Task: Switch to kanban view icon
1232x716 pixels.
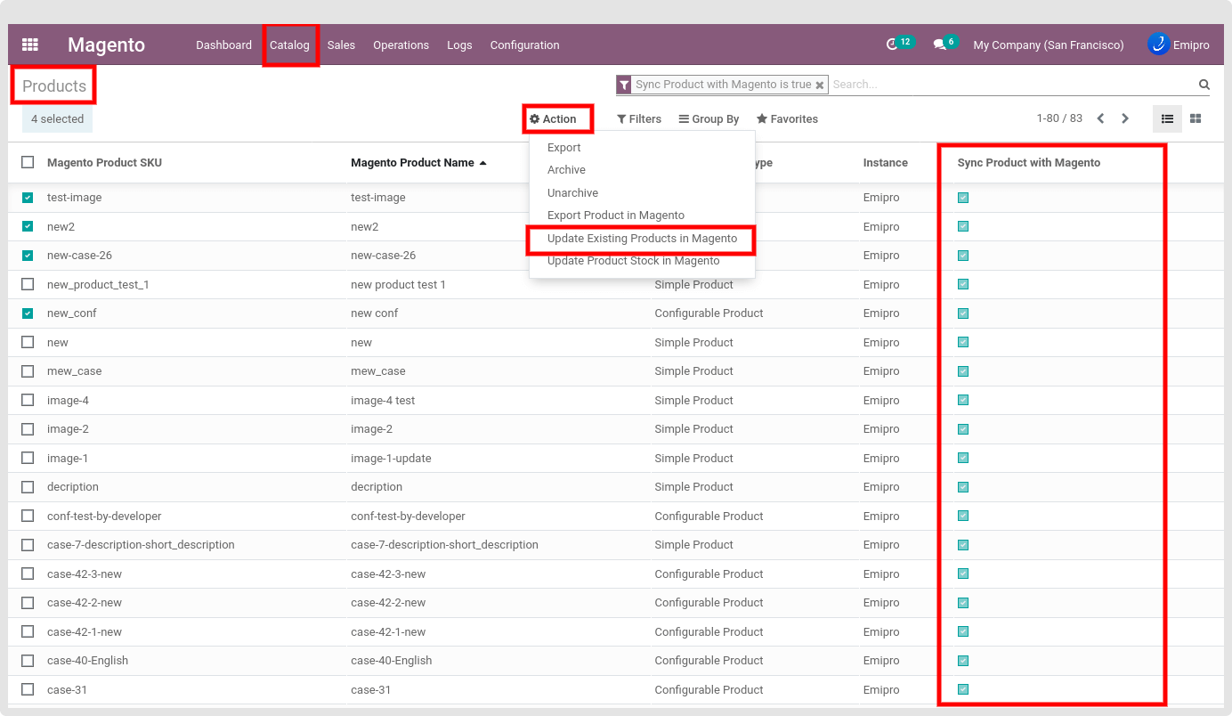Action: click(x=1196, y=118)
